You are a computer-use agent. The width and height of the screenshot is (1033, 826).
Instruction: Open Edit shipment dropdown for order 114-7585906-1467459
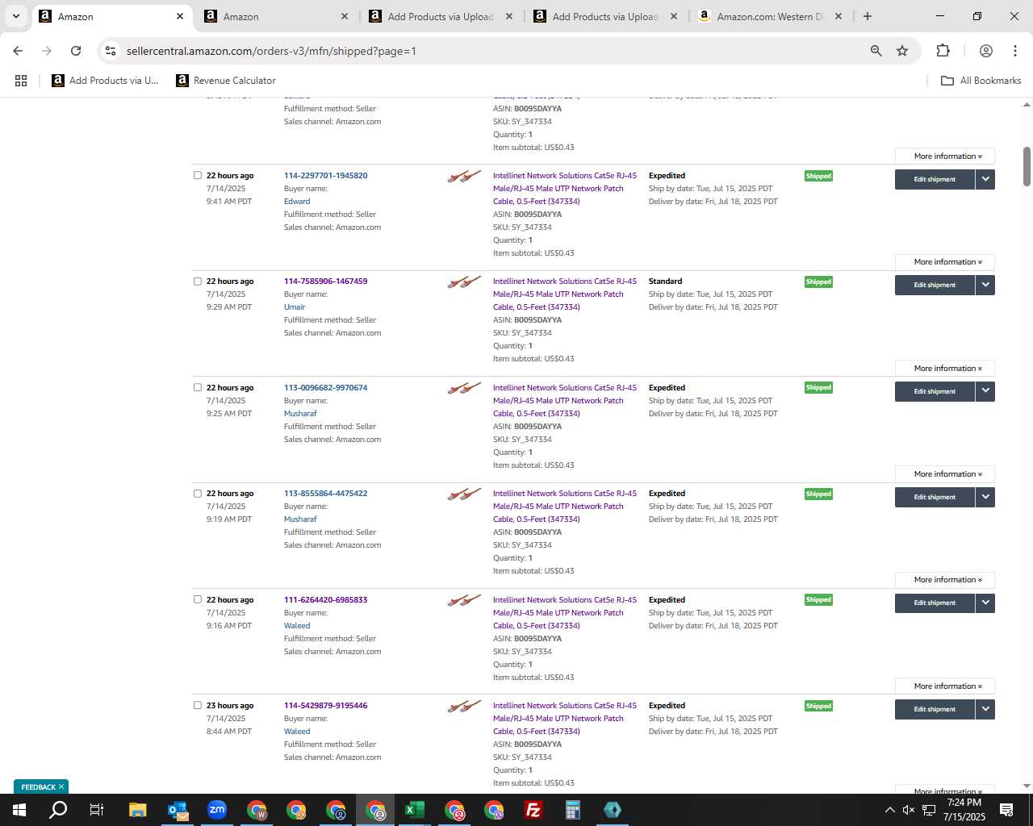point(985,285)
